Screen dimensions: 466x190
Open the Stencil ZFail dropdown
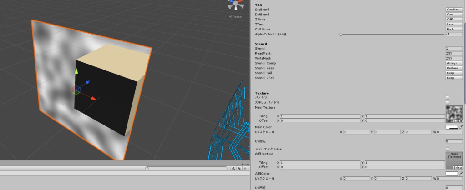[x=454, y=78]
